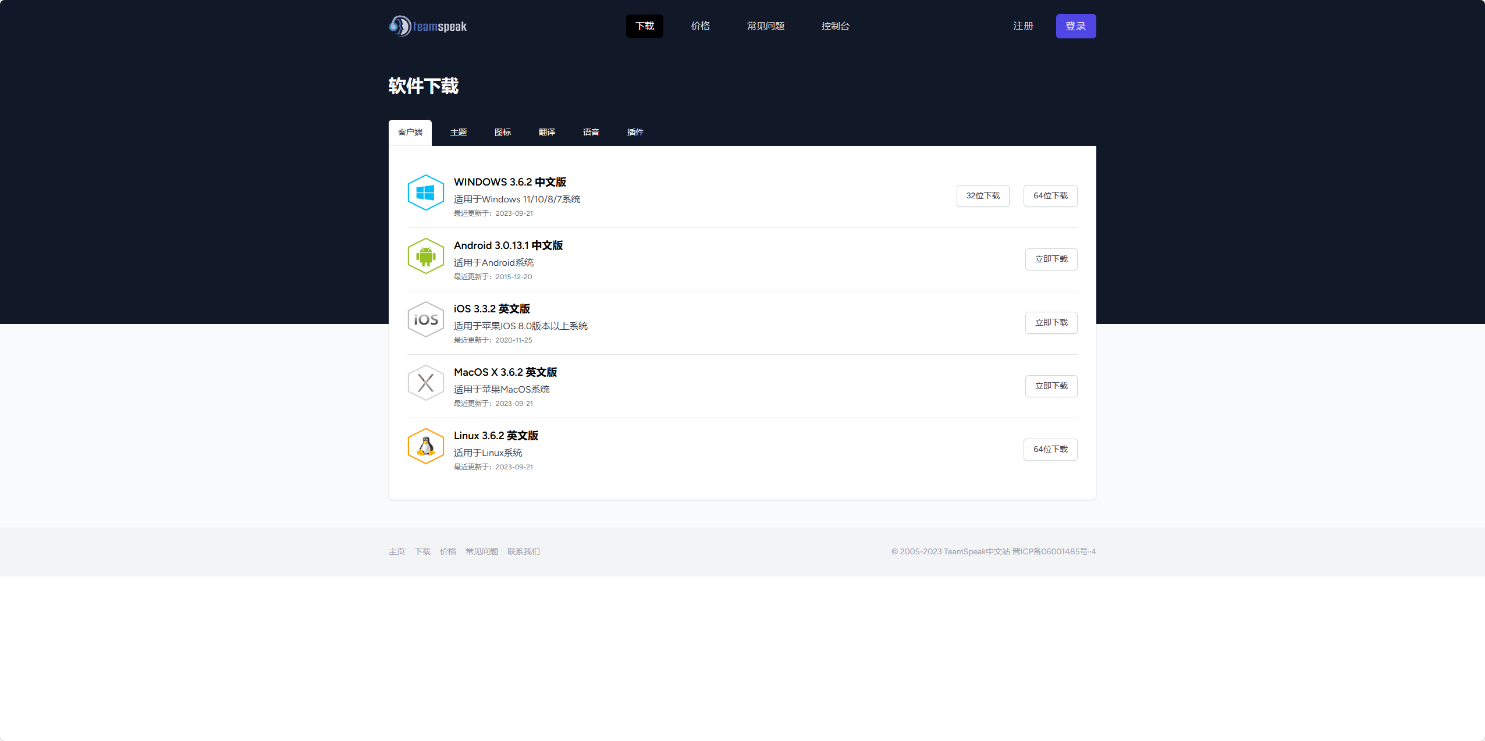Click 立即下载 for Android 3.0.13.1
The height and width of the screenshot is (741, 1485).
1051,259
